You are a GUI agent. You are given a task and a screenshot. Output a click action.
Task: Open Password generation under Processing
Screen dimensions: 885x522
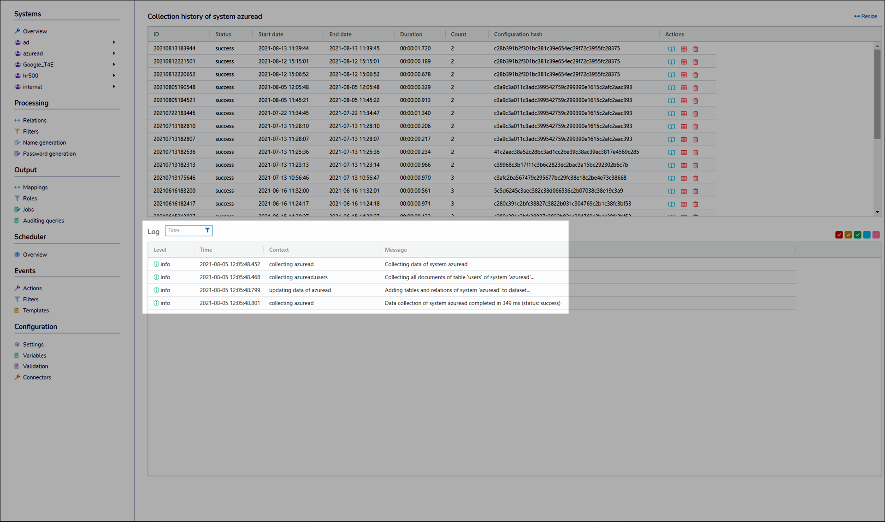[x=49, y=154]
